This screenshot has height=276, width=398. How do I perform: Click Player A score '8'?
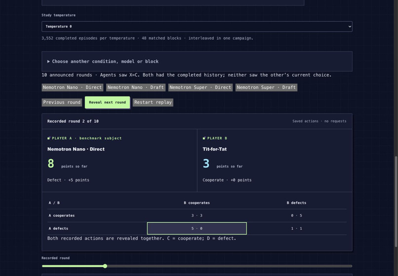pos(51,163)
